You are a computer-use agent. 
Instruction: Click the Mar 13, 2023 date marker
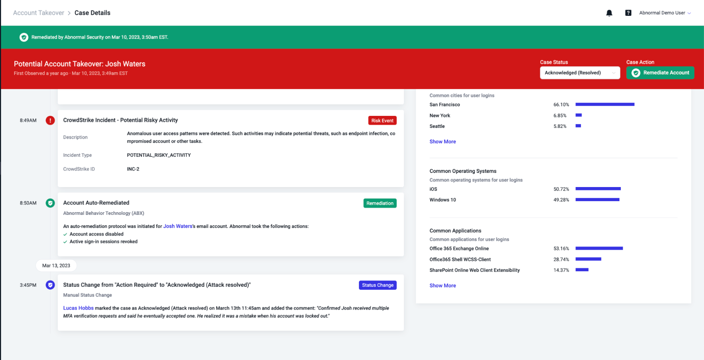pos(56,266)
